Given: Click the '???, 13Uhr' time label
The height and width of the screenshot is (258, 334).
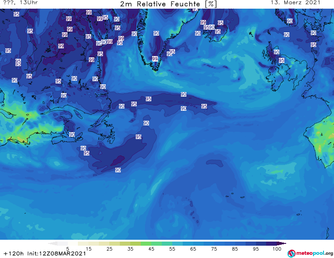Looking at the screenshot, I should (21, 3).
